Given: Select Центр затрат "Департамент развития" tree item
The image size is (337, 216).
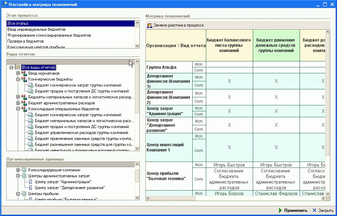Looking at the screenshot, I should [x=70, y=188].
